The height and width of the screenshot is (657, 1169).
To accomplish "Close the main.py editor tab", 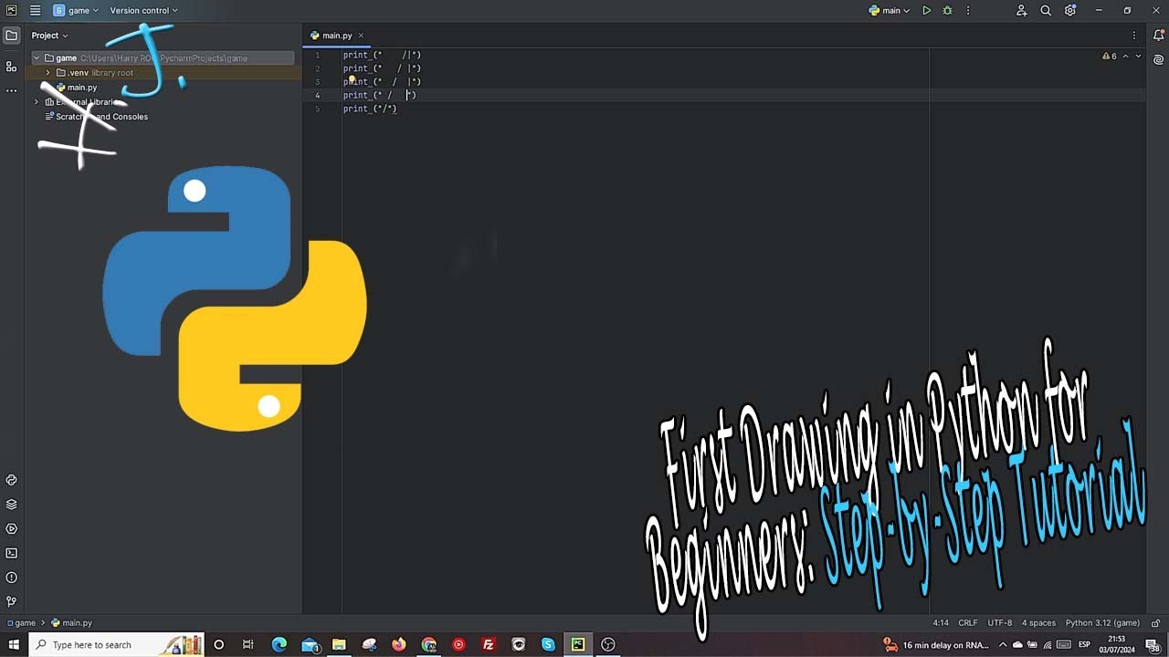I will pyautogui.click(x=361, y=36).
